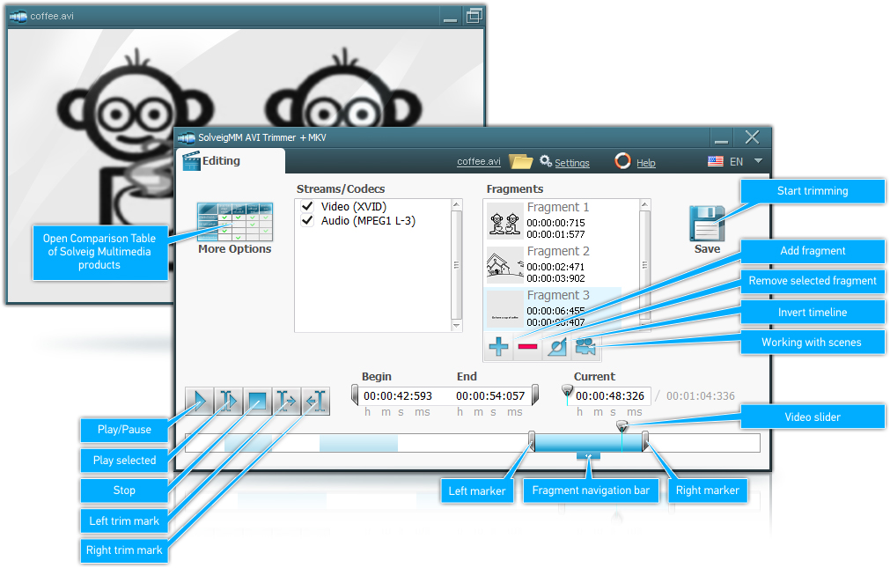This screenshot has width=890, height=568.
Task: Click the Save label under floppy
Action: 707,249
